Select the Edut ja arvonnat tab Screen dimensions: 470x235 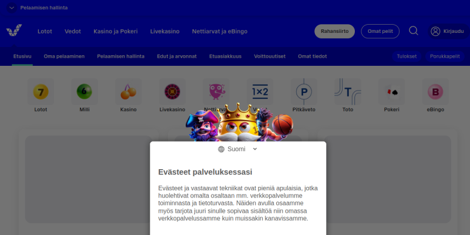pyautogui.click(x=177, y=56)
